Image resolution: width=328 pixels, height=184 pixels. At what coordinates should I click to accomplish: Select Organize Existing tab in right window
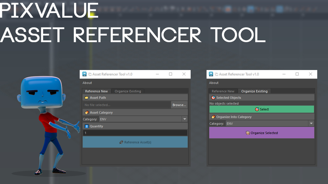pyautogui.click(x=254, y=91)
